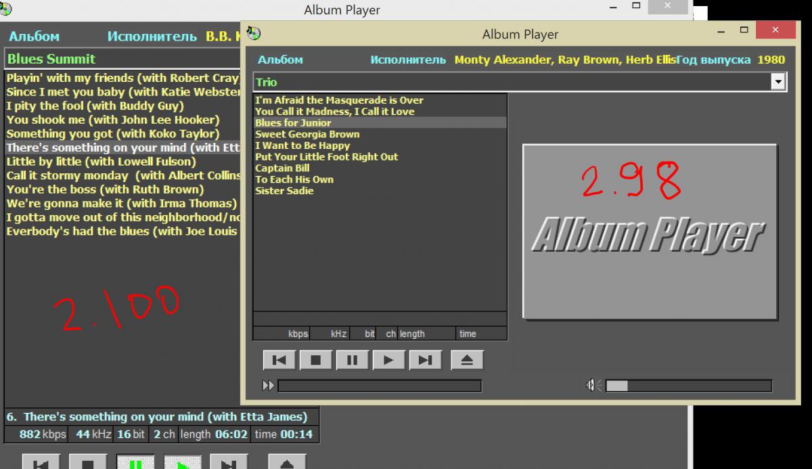Click the Альбом label in front window

pyautogui.click(x=280, y=60)
